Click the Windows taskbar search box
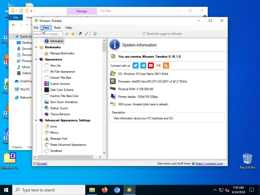 click(49, 190)
